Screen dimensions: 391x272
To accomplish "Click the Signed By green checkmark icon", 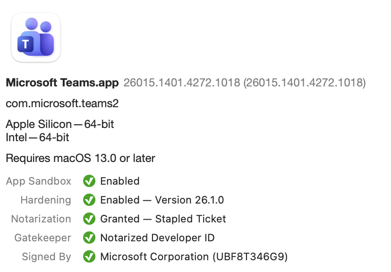I will pyautogui.click(x=89, y=257).
